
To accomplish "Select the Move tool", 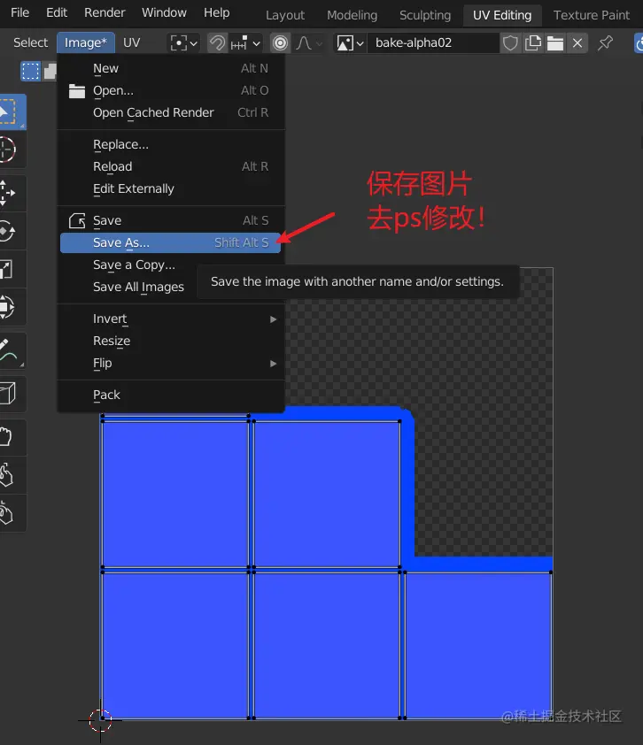I will (11, 193).
